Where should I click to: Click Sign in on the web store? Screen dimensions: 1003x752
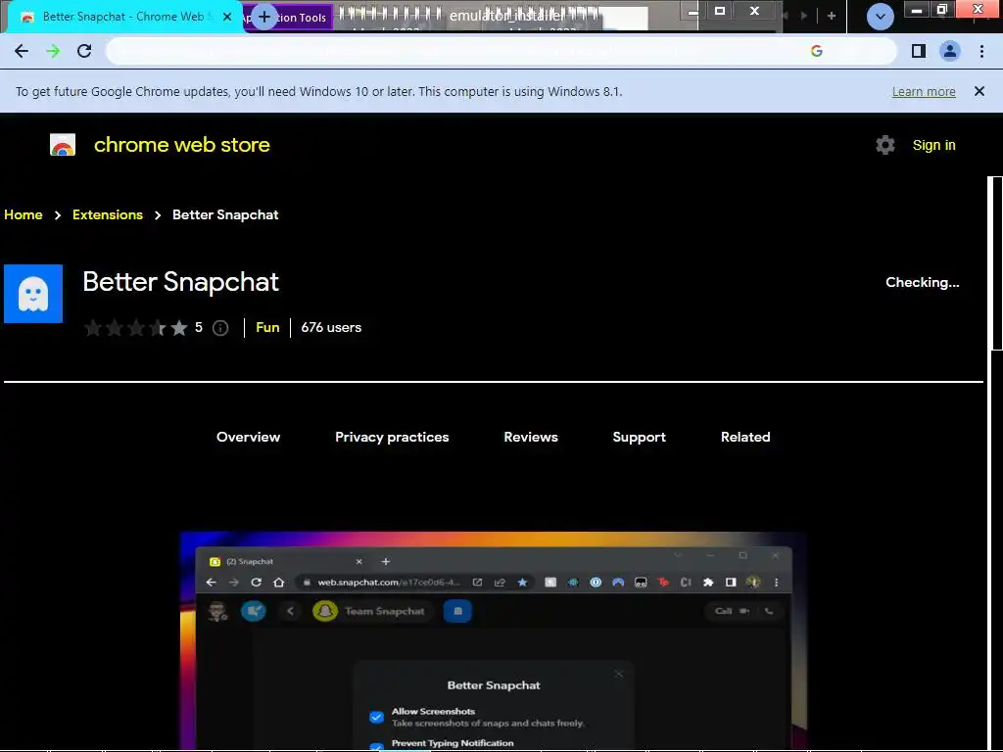tap(933, 145)
